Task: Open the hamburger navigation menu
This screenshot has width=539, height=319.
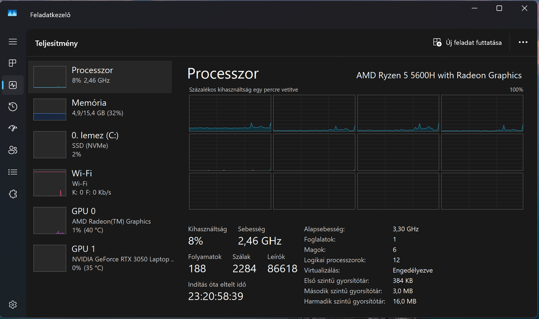Action: pos(13,42)
